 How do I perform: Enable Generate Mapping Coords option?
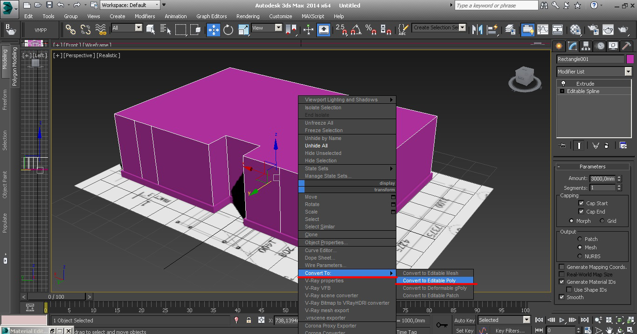point(561,267)
